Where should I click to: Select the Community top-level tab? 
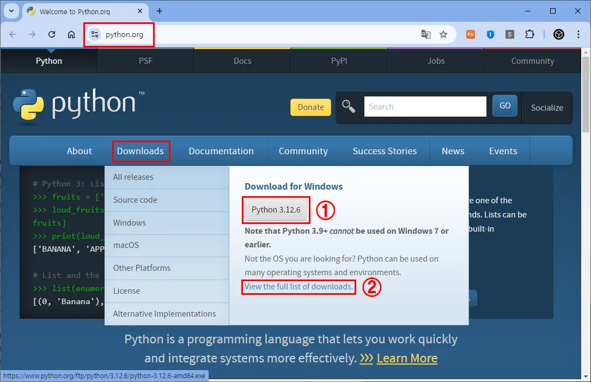[x=533, y=60]
